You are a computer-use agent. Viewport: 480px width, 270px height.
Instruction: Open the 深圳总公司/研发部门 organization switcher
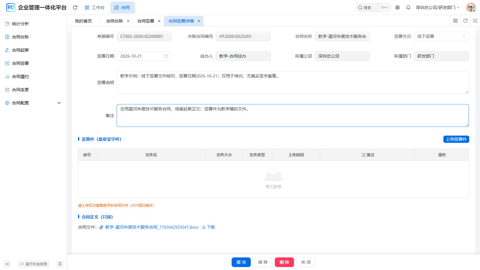pos(437,7)
